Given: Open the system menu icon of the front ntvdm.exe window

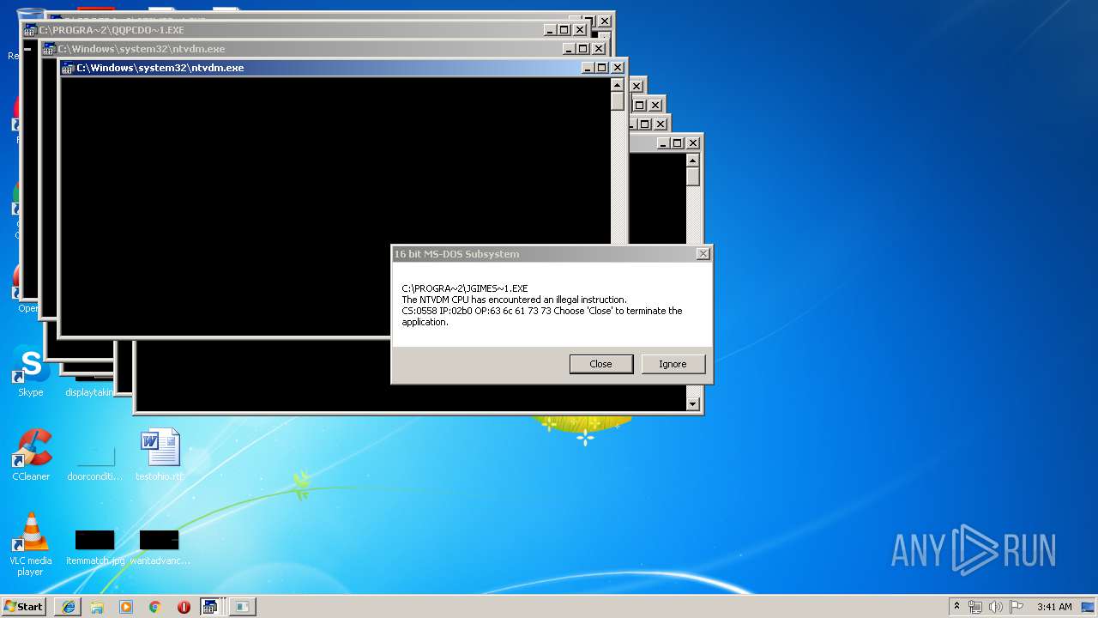Looking at the screenshot, I should [69, 68].
